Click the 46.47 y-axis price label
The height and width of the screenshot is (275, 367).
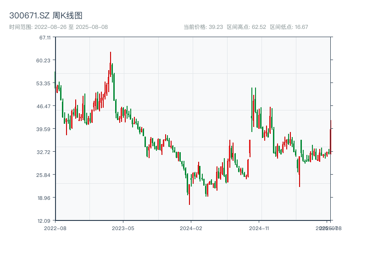pos(44,106)
